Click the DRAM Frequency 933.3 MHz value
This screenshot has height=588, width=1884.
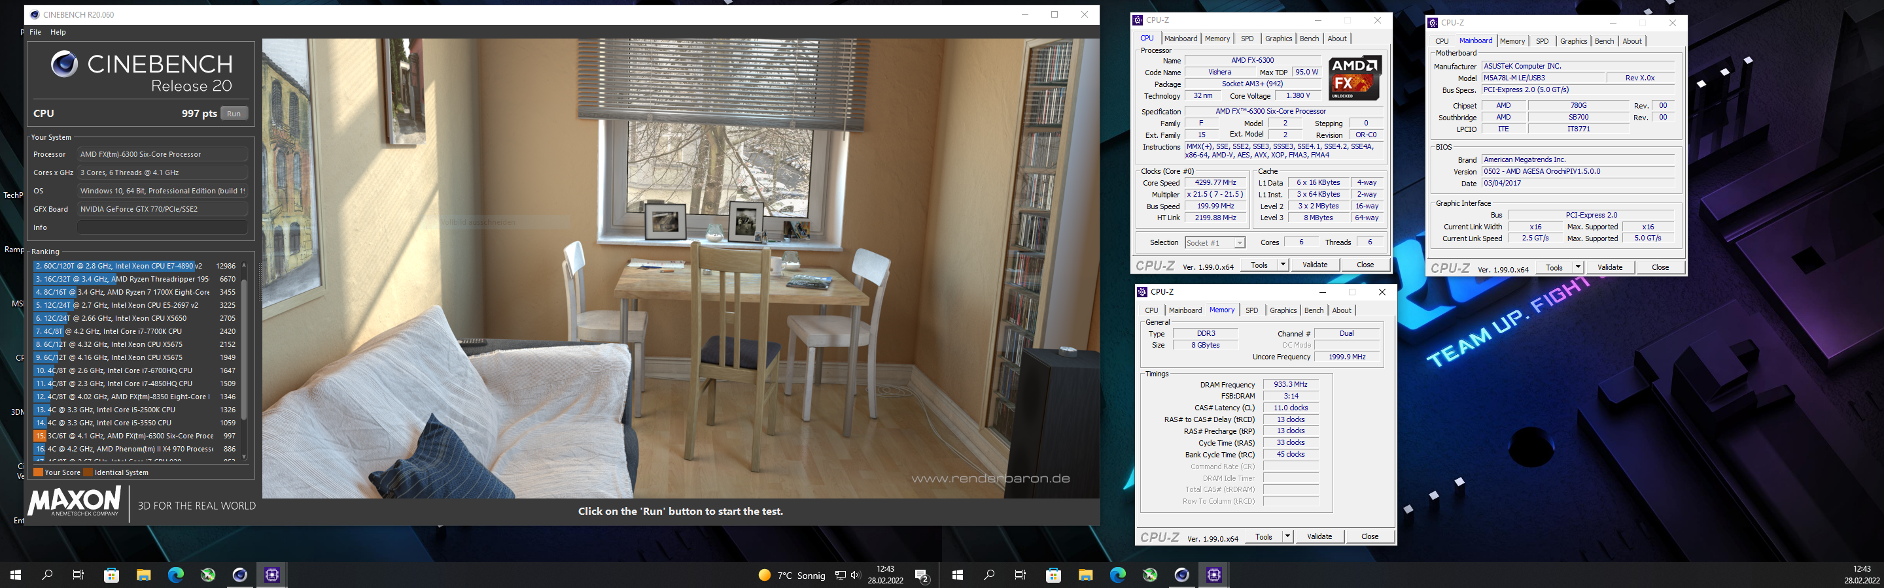1290,384
